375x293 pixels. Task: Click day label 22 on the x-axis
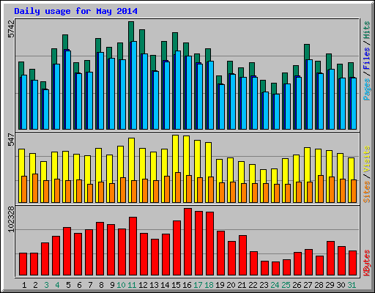(x=253, y=285)
